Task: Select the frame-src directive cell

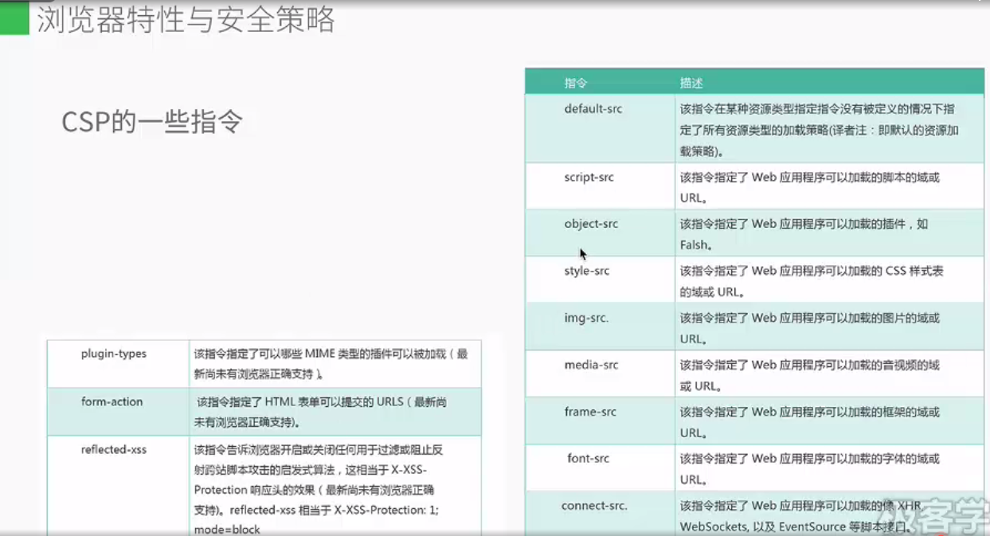Action: tap(590, 413)
